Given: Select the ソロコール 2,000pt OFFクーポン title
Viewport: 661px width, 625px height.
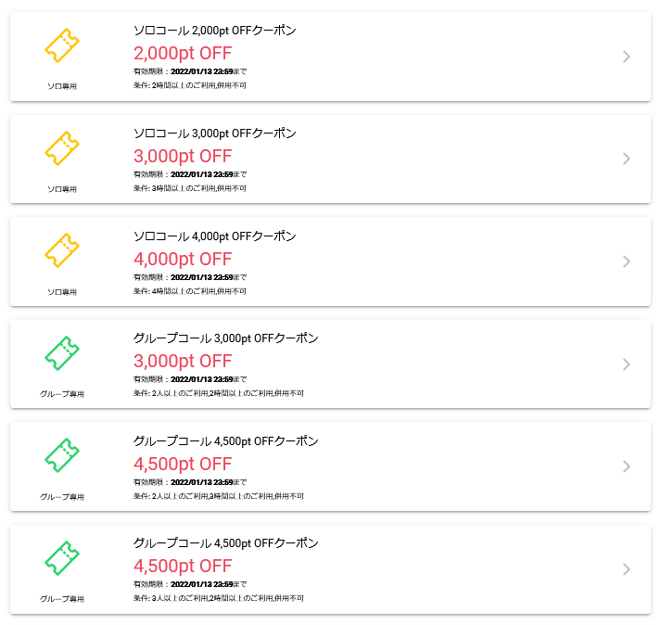Looking at the screenshot, I should pos(215,31).
